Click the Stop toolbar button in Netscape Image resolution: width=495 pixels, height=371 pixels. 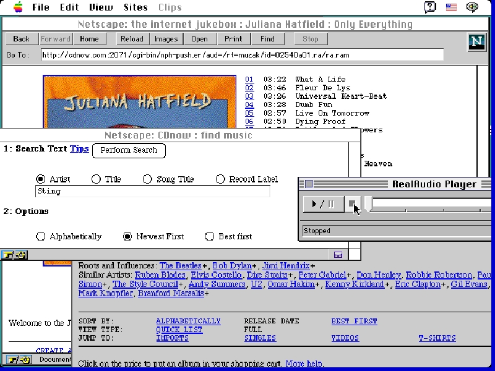[x=311, y=39]
